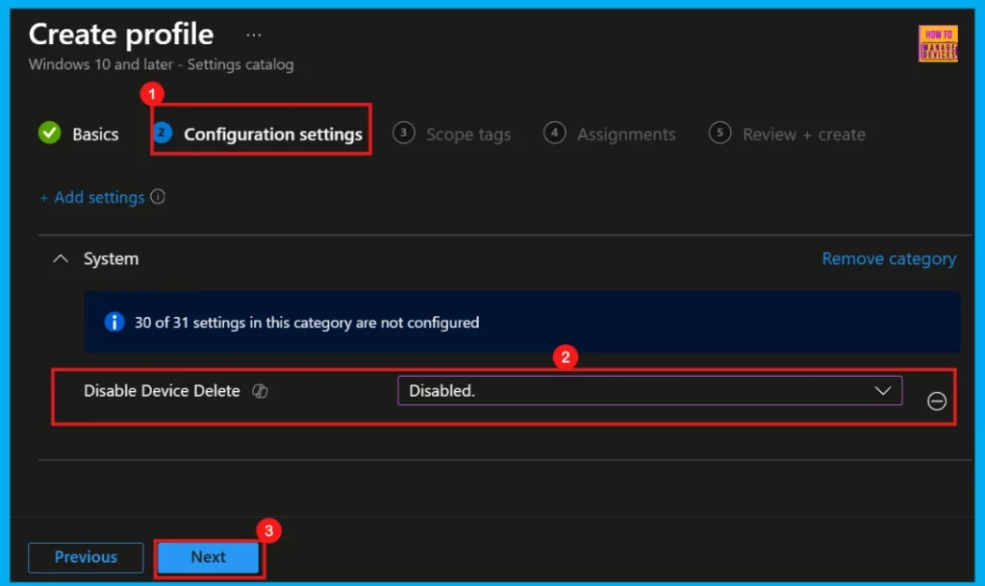Collapse the System category chevron
This screenshot has width=985, height=586.
tap(61, 258)
